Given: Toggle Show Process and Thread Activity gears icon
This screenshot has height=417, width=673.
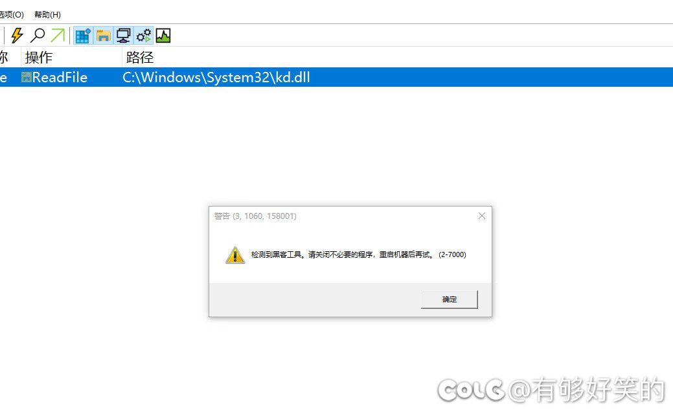Looking at the screenshot, I should point(144,36).
